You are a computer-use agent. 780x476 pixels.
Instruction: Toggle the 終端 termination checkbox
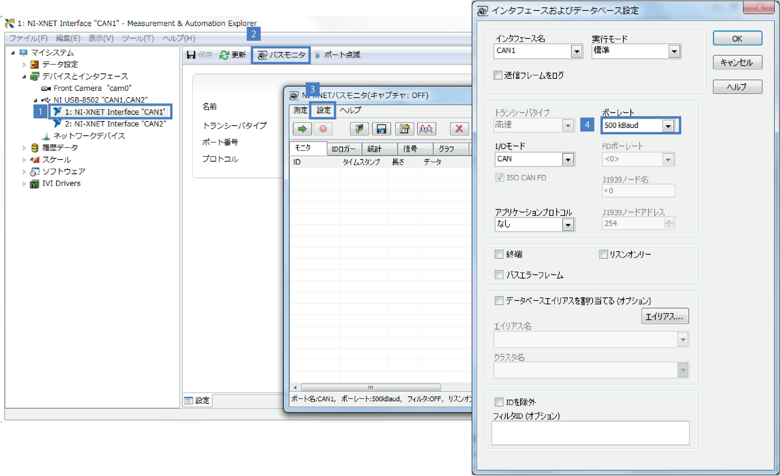coord(499,254)
